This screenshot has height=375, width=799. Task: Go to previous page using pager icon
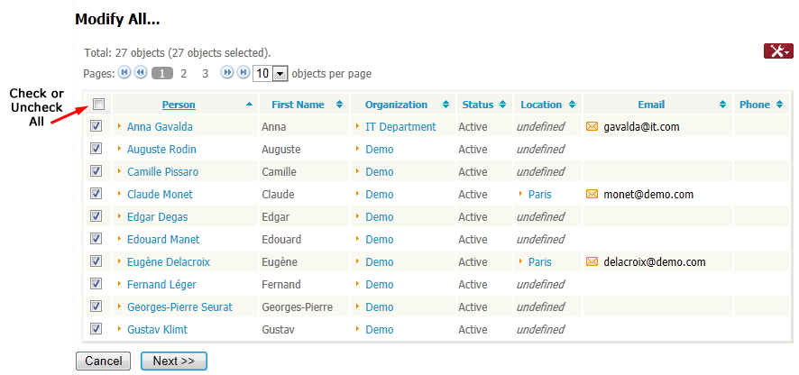click(x=141, y=73)
